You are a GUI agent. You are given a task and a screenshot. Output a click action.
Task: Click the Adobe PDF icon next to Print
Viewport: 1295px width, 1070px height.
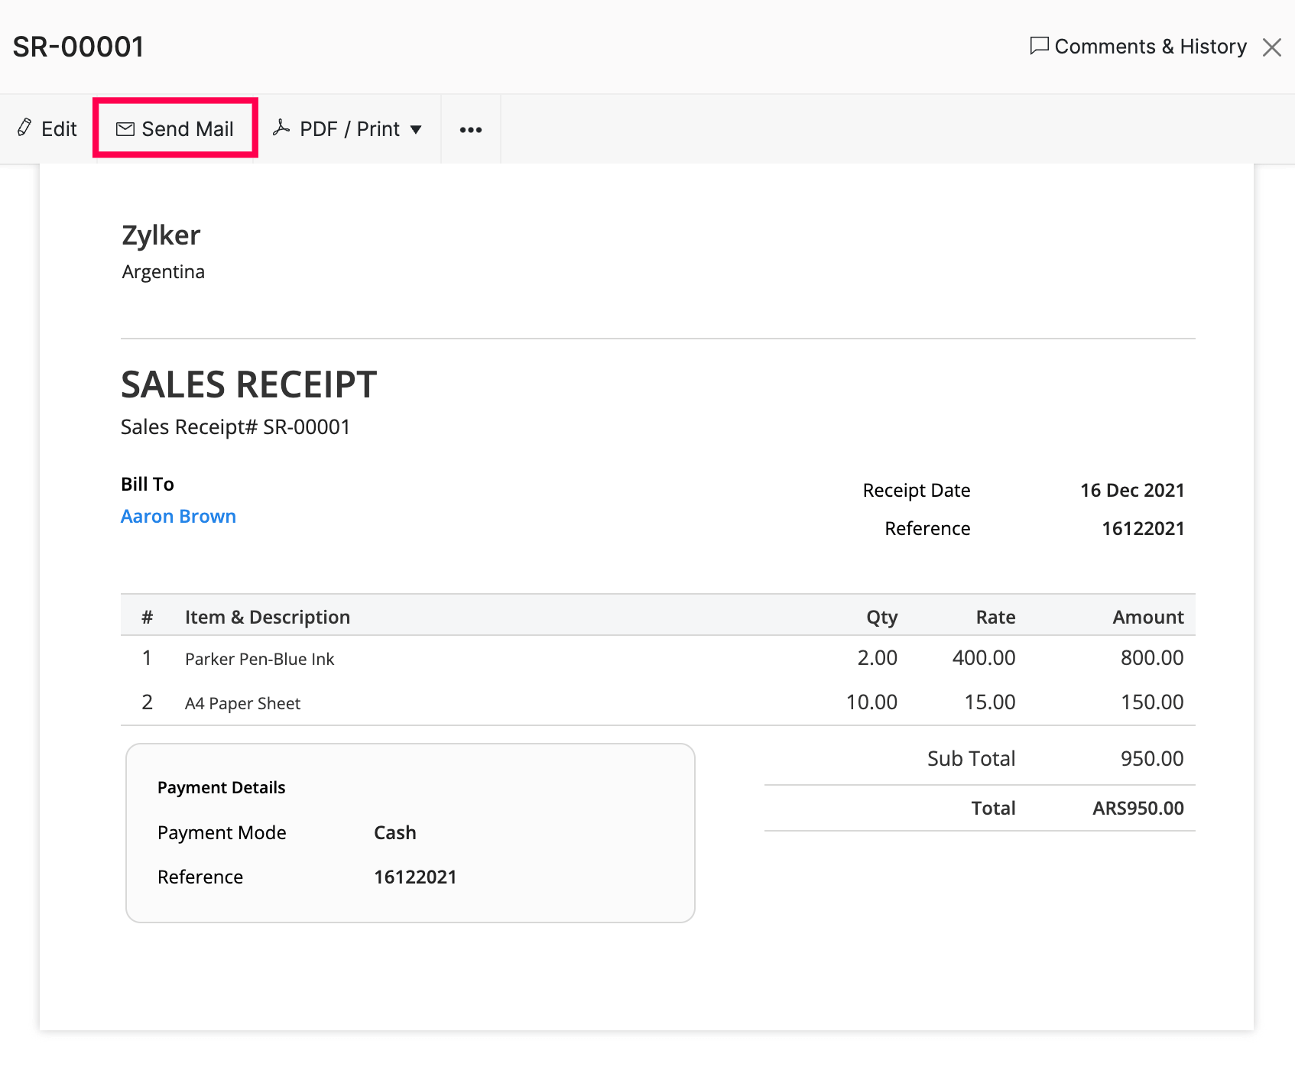(x=283, y=128)
